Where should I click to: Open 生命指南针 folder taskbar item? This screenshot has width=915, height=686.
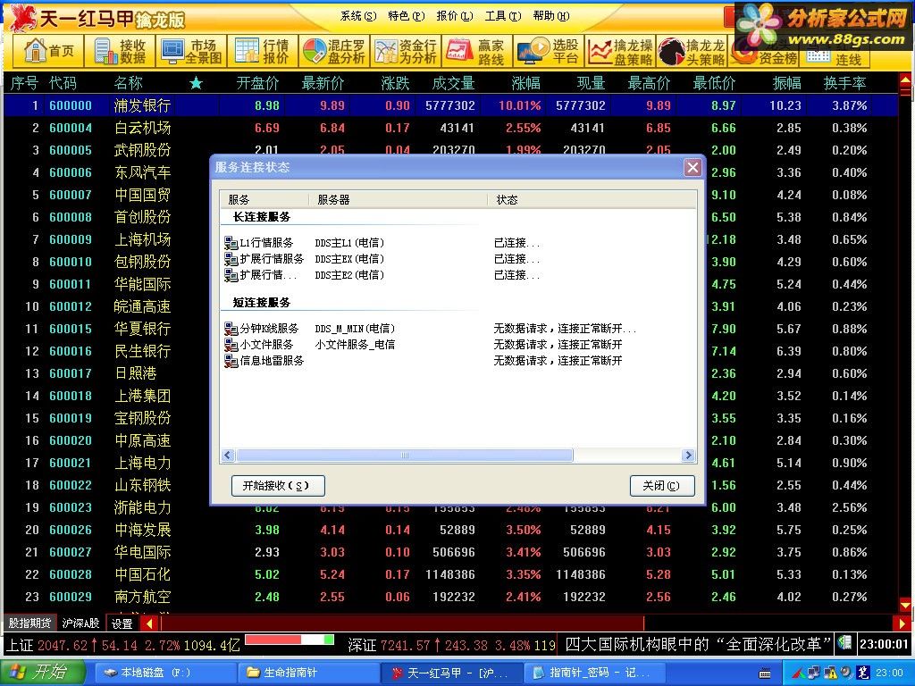[308, 673]
